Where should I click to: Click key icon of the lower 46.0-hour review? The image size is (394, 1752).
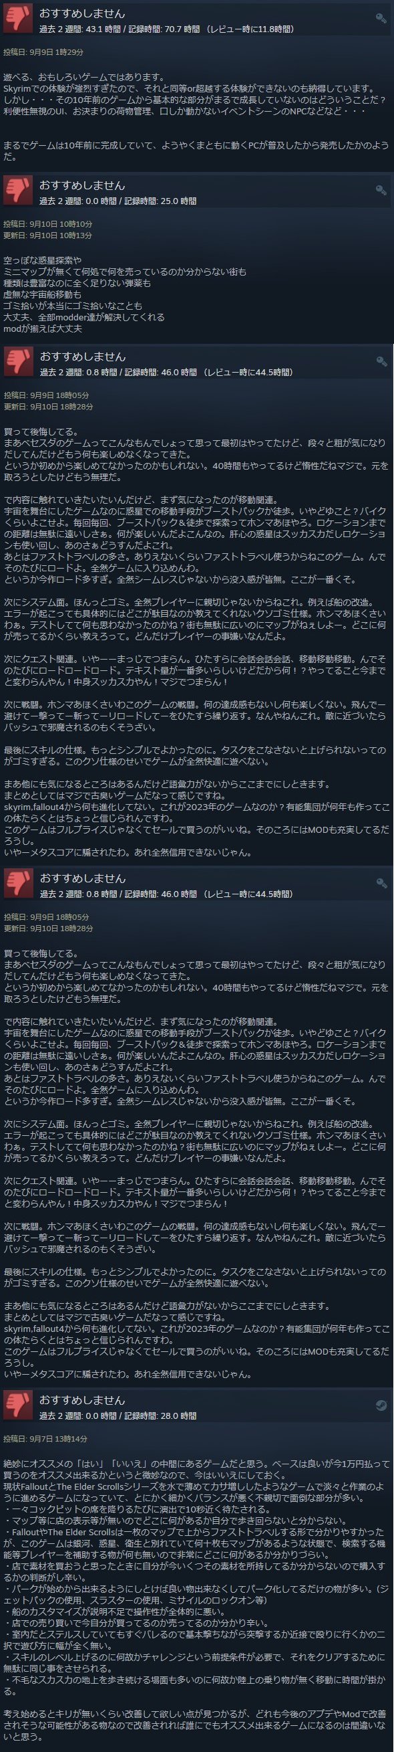(381, 884)
